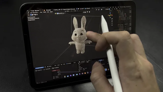Open the View menu in the node editor
This screenshot has height=92, width=163.
click(x=55, y=65)
